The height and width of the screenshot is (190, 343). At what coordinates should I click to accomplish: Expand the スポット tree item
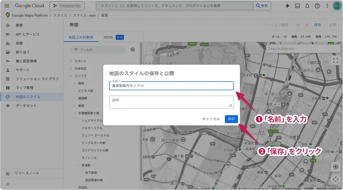click(71, 61)
